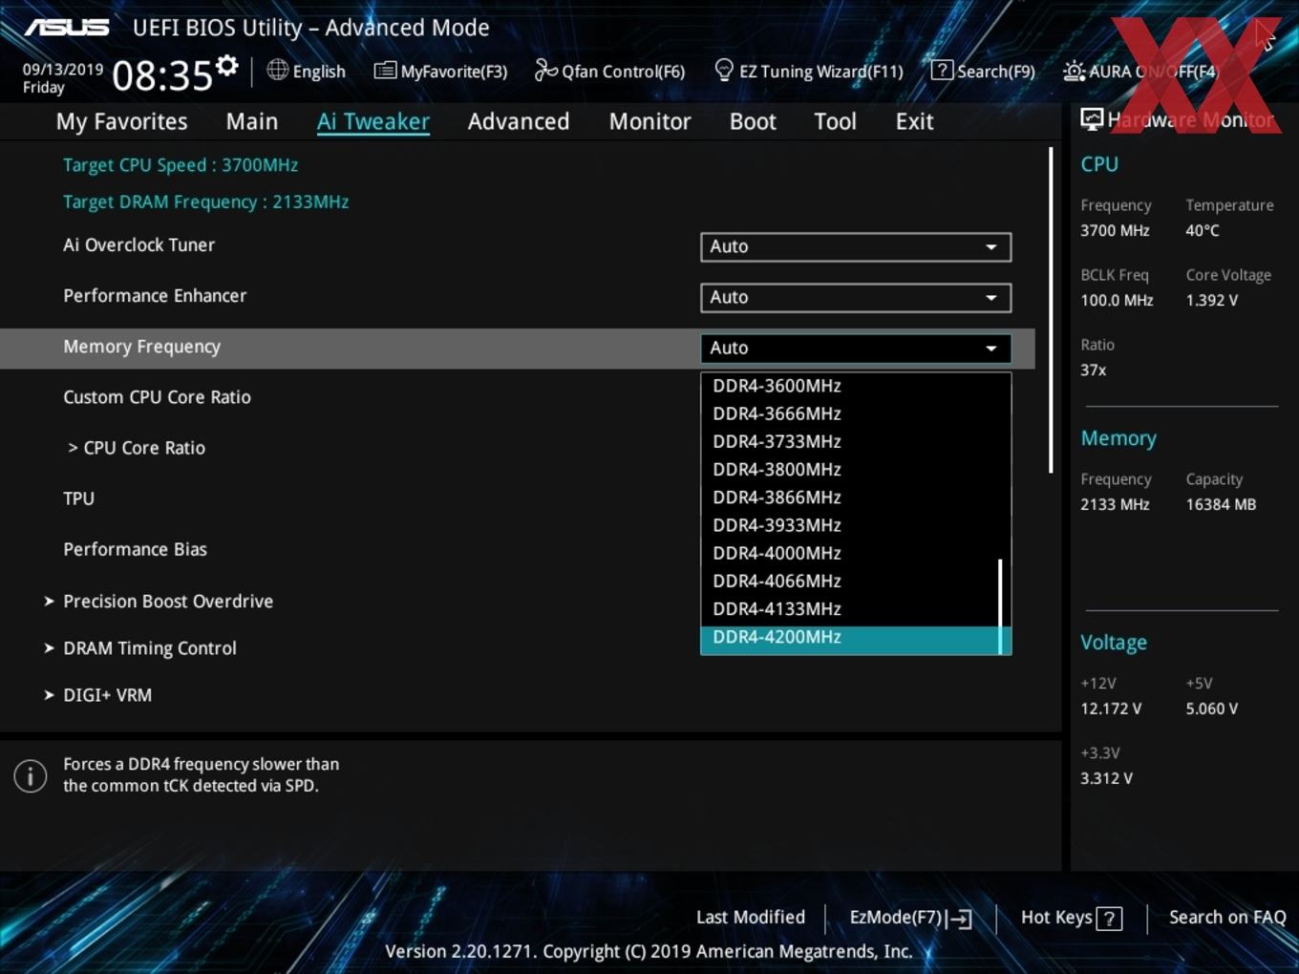Open the Monitor tab

tap(649, 121)
